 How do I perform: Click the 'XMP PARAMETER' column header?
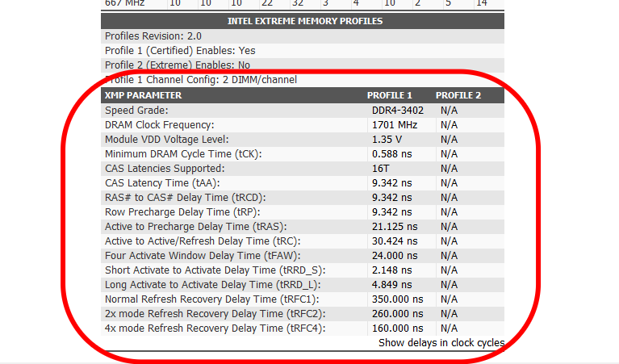point(144,95)
